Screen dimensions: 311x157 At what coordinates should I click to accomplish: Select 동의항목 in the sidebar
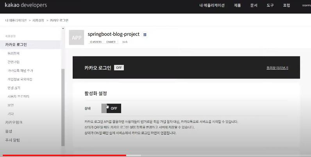point(14,53)
